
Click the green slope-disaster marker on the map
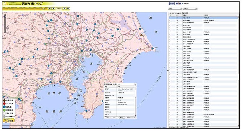pos(45,44)
